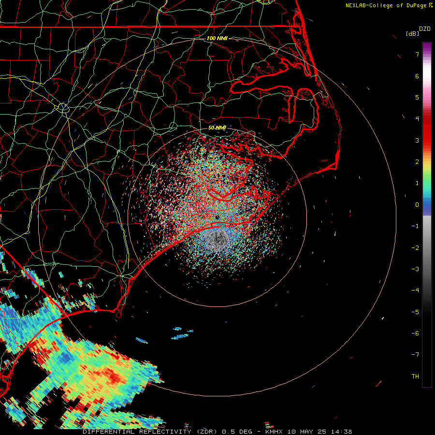This screenshot has height=435, width=435.
Task: Click the -2 value on the scale
Action: [x=415, y=248]
